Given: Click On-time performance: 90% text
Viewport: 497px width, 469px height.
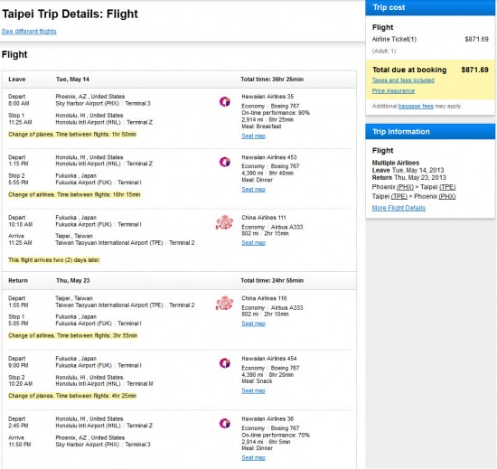Looking at the screenshot, I should 276,113.
